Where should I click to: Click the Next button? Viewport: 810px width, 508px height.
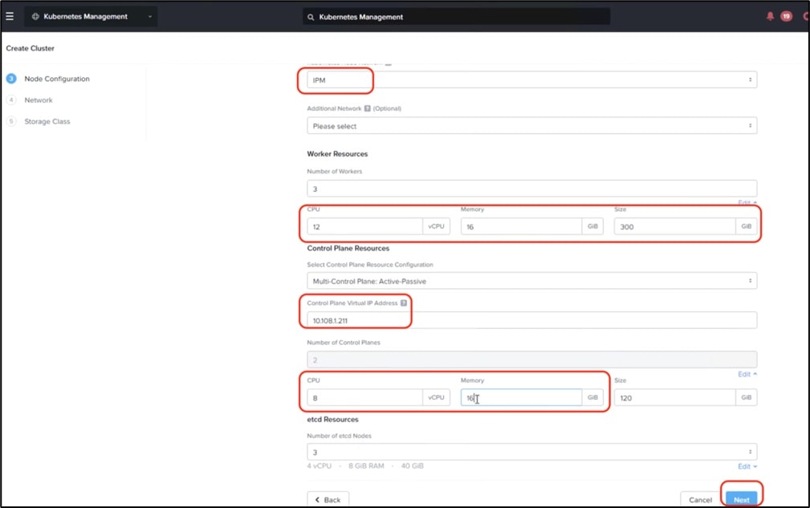click(x=741, y=499)
